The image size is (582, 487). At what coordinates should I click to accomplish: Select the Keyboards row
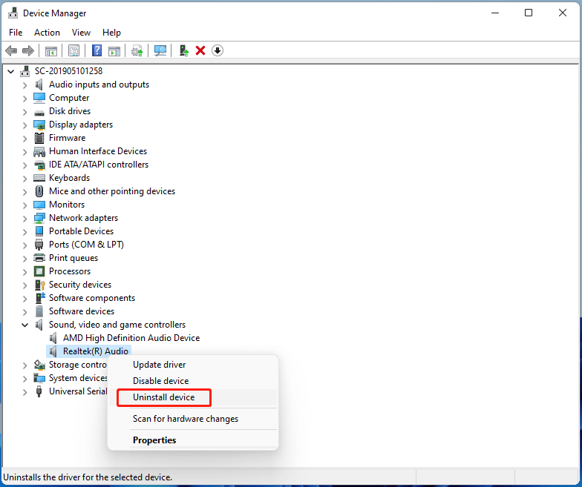(x=70, y=178)
